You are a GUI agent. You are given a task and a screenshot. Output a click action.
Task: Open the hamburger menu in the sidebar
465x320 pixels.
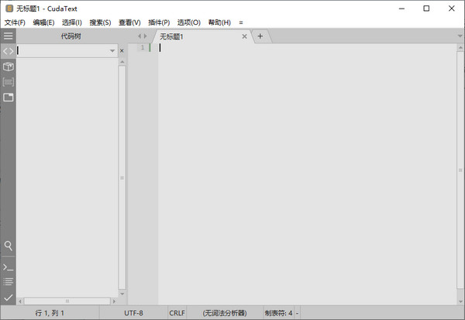pos(9,36)
